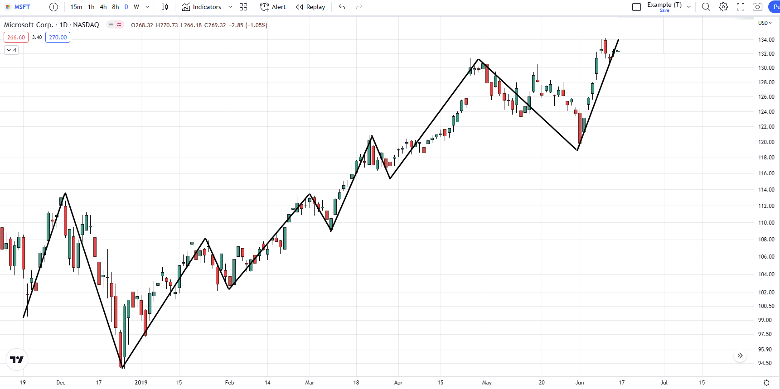Viewport: 780px width, 389px height.
Task: Click the Microsoft Corp. chart legend title
Action: 52,25
